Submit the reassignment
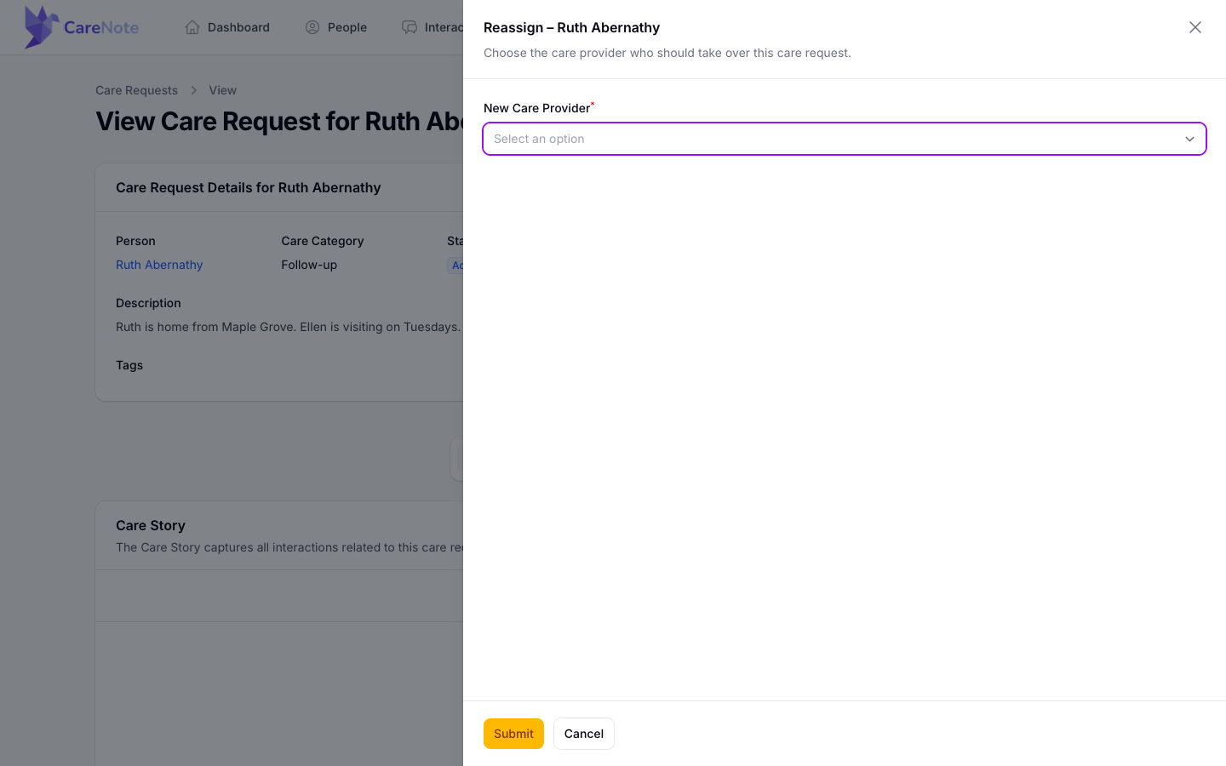Viewport: 1226px width, 766px height. tap(513, 734)
